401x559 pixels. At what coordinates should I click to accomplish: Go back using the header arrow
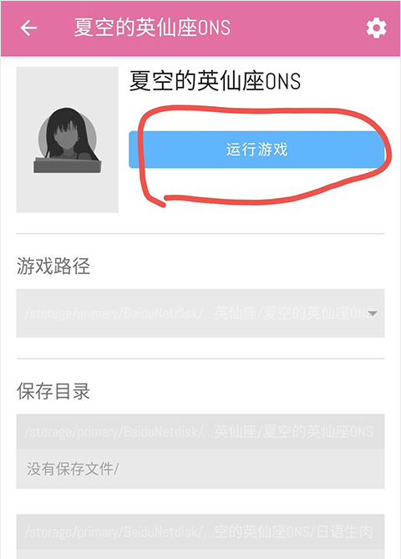coord(28,28)
